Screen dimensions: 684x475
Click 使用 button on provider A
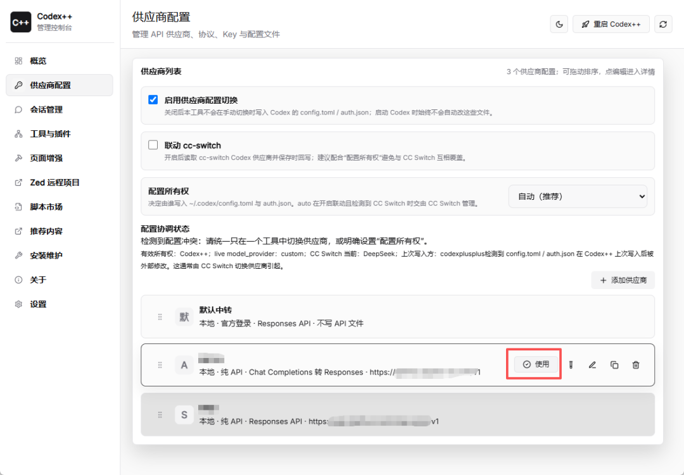coord(536,364)
